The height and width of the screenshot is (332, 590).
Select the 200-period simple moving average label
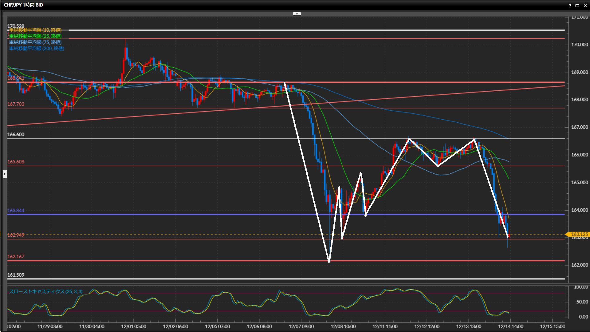[36, 49]
